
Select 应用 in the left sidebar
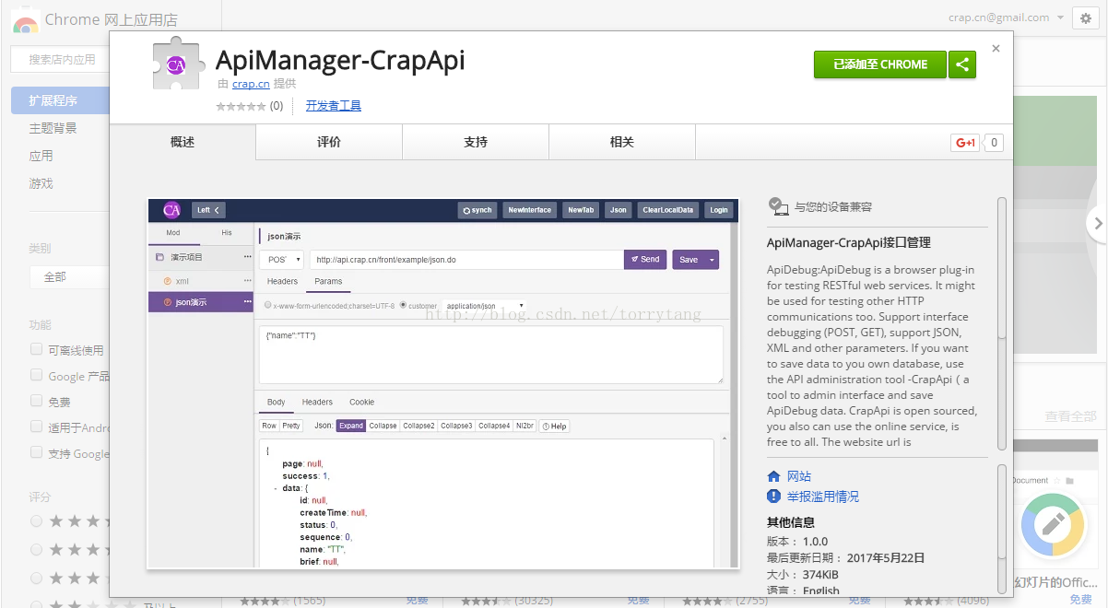[x=41, y=156]
